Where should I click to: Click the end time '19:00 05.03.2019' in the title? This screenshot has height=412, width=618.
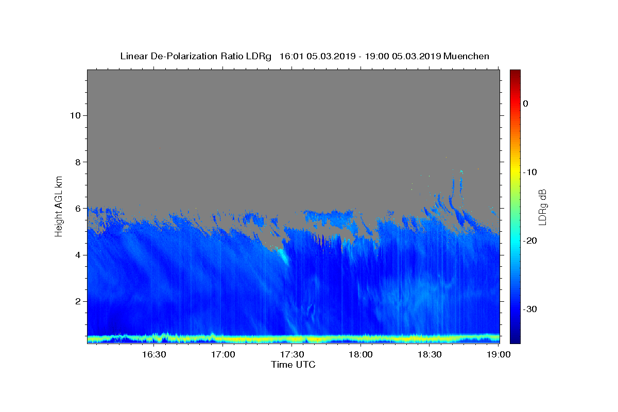point(403,56)
